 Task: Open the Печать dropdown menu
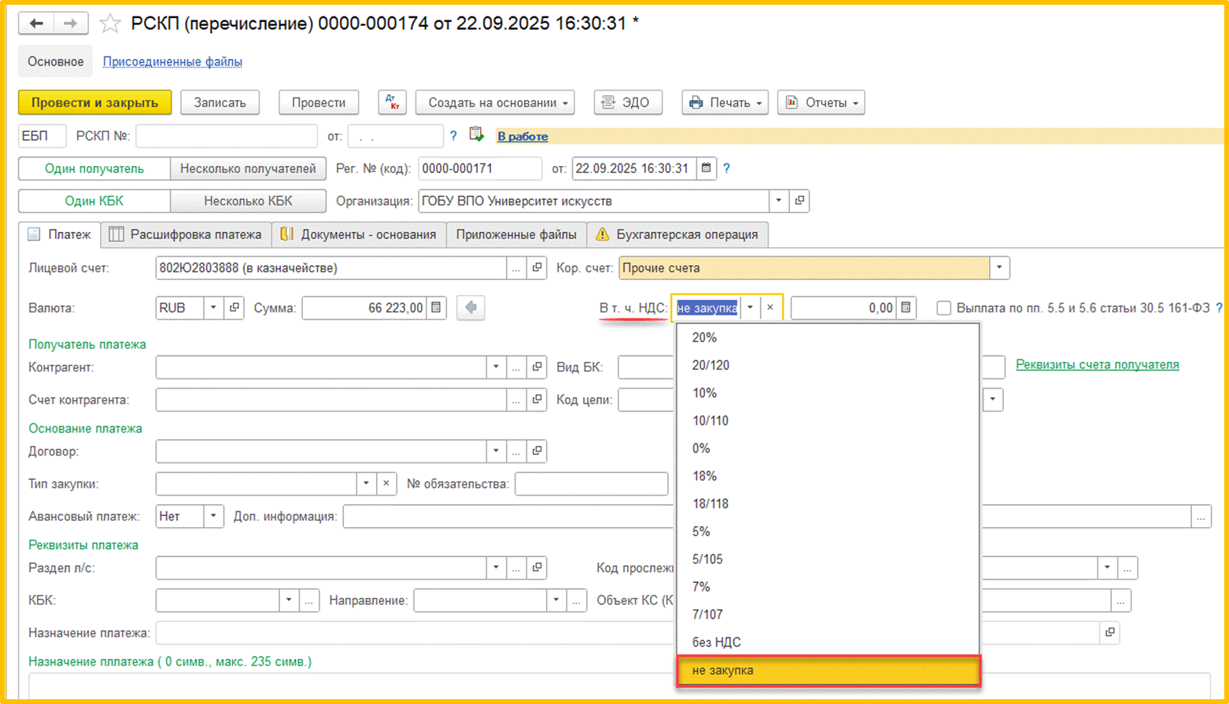tap(725, 102)
